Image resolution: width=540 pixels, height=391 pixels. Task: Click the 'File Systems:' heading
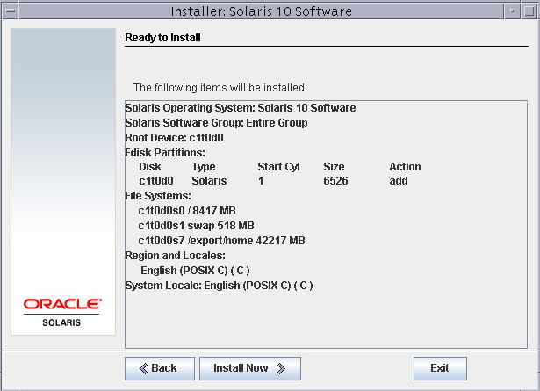tap(158, 196)
